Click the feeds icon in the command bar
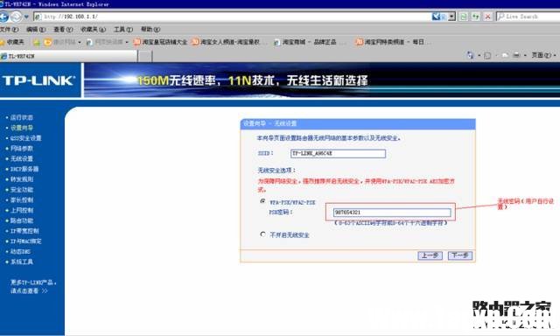The height and width of the screenshot is (336, 560). 487,55
